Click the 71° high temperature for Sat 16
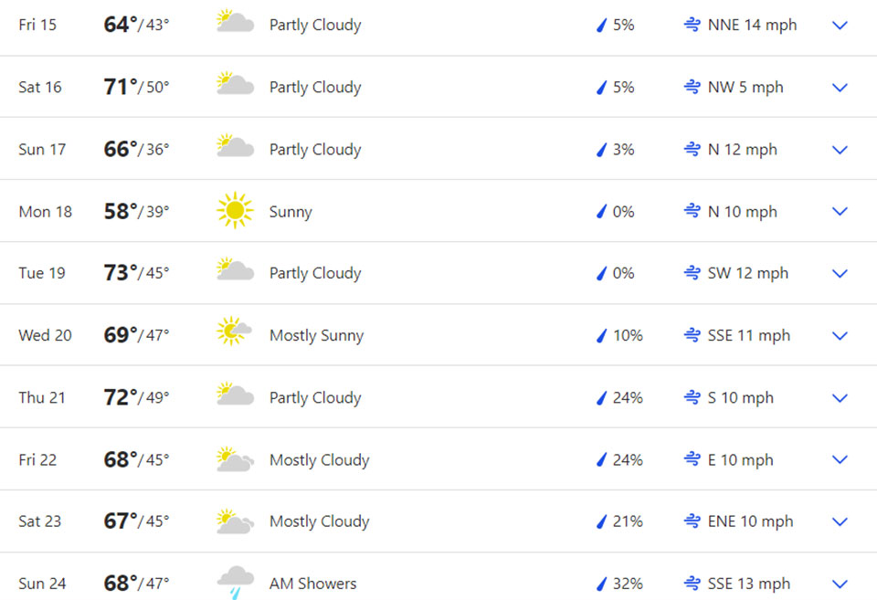This screenshot has height=600, width=877. 121,87
